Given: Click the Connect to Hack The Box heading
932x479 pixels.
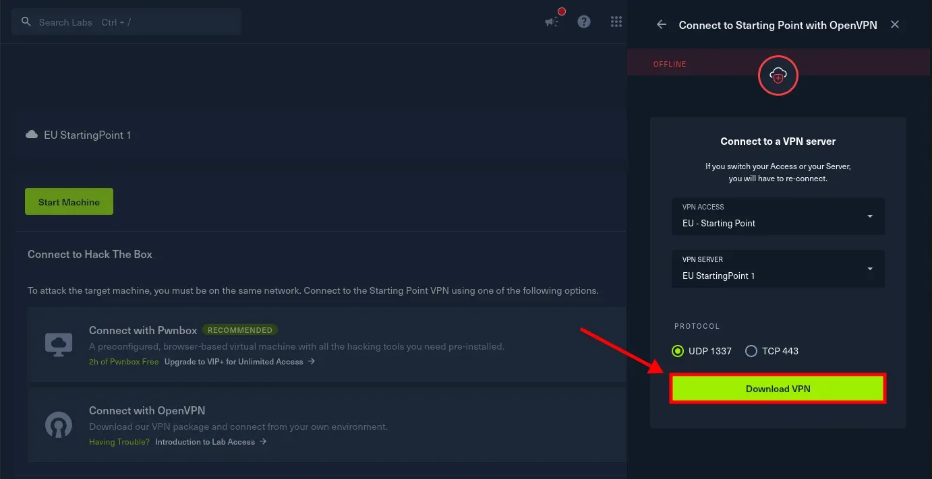Looking at the screenshot, I should coord(90,254).
